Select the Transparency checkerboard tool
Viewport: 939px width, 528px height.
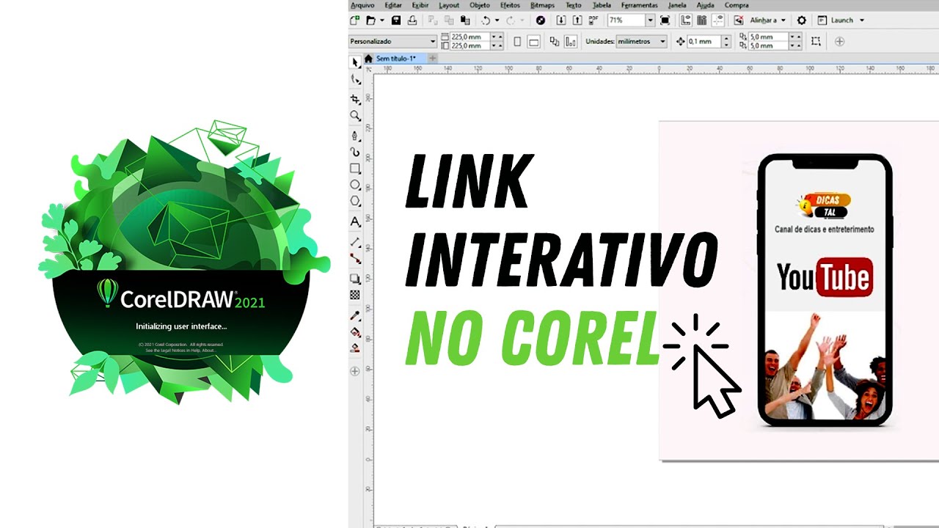[x=356, y=295]
